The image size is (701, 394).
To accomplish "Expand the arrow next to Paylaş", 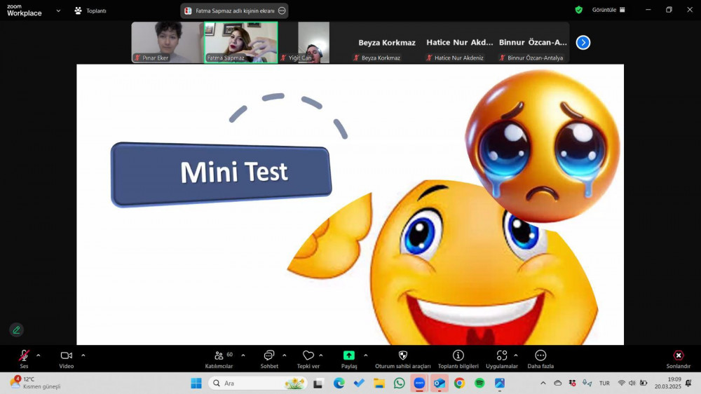I will [366, 355].
